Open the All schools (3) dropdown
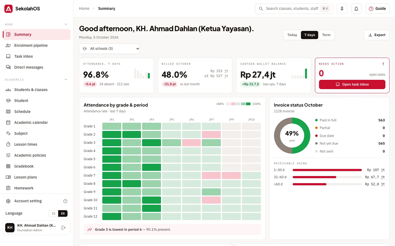 pyautogui.click(x=109, y=49)
